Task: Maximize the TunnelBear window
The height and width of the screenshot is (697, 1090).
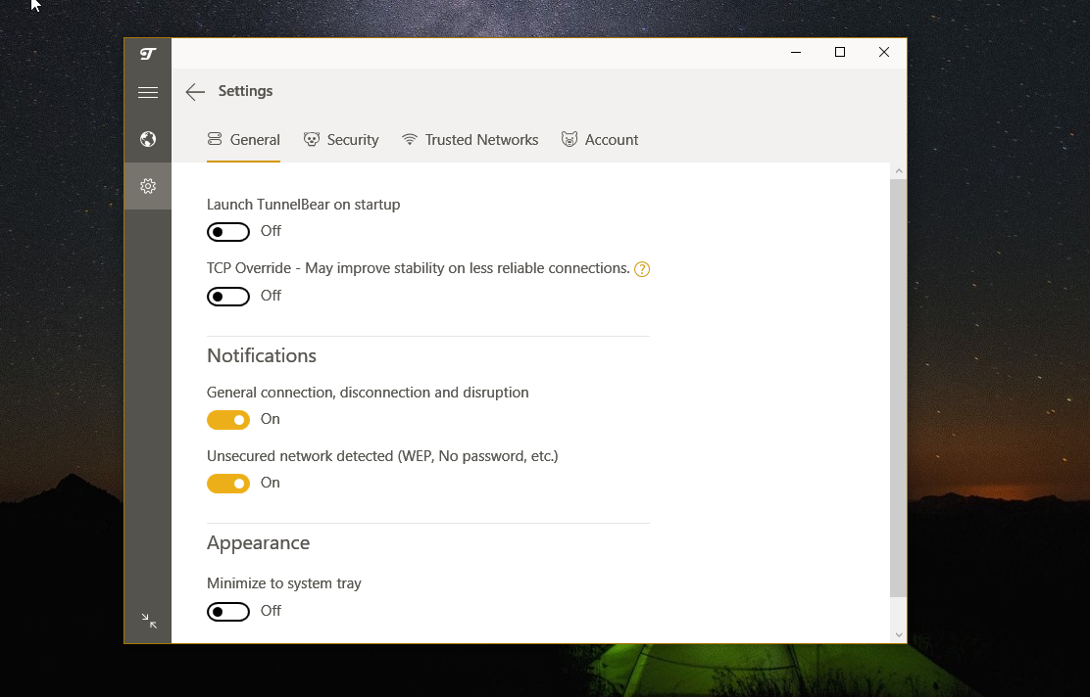Action: point(840,52)
